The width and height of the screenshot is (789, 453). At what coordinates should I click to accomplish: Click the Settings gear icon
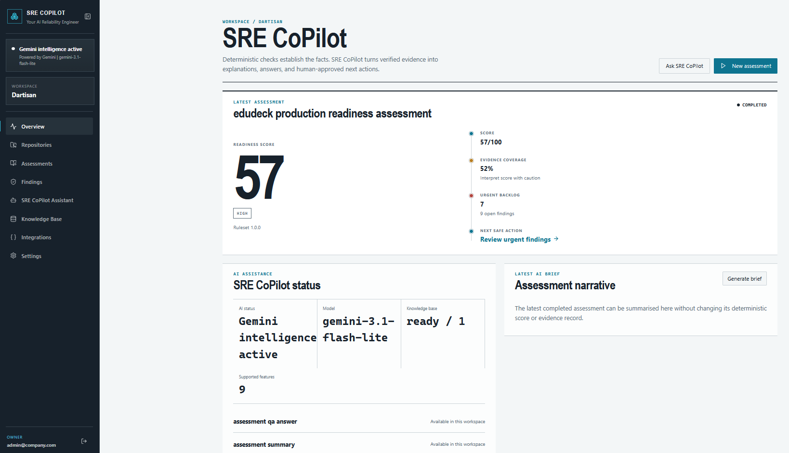click(x=13, y=256)
